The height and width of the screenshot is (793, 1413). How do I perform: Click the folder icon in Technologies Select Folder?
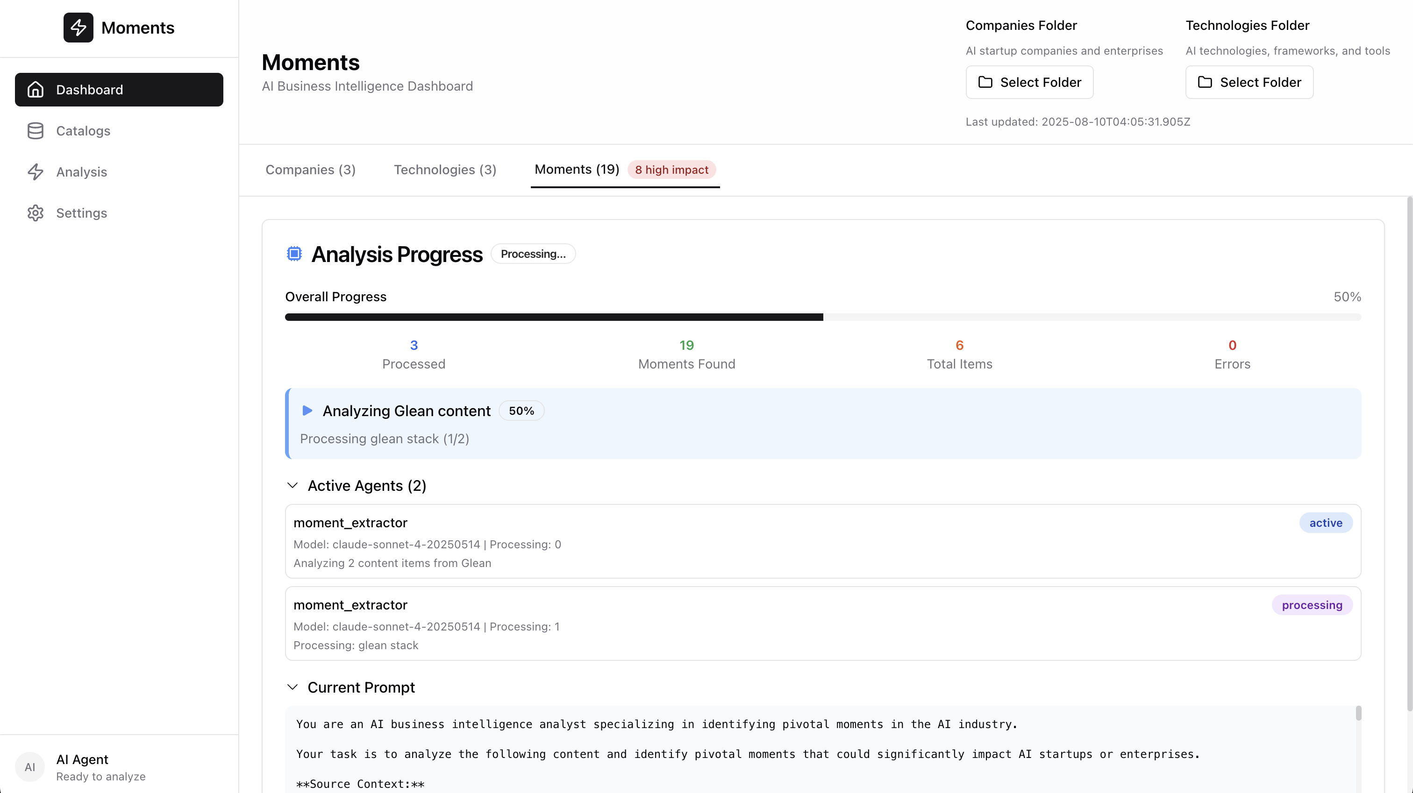(1205, 82)
